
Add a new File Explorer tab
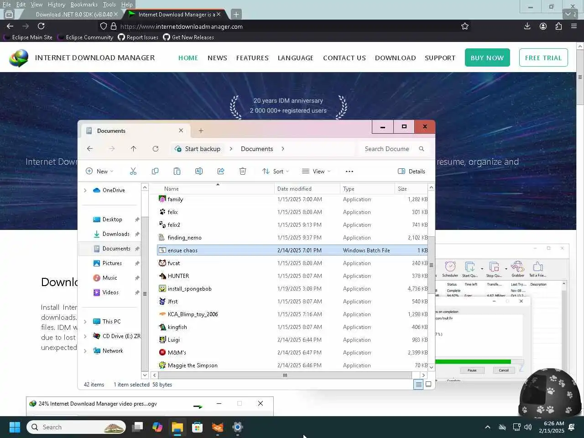(201, 131)
